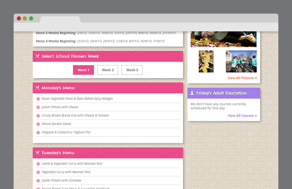292x189 pixels.
Task: Switch to Week 2 menu
Action: tap(108, 70)
